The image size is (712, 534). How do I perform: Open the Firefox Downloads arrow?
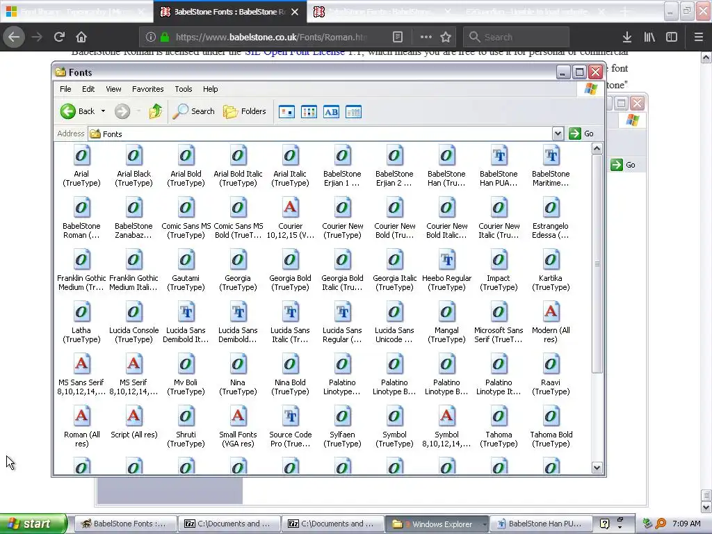(627, 37)
